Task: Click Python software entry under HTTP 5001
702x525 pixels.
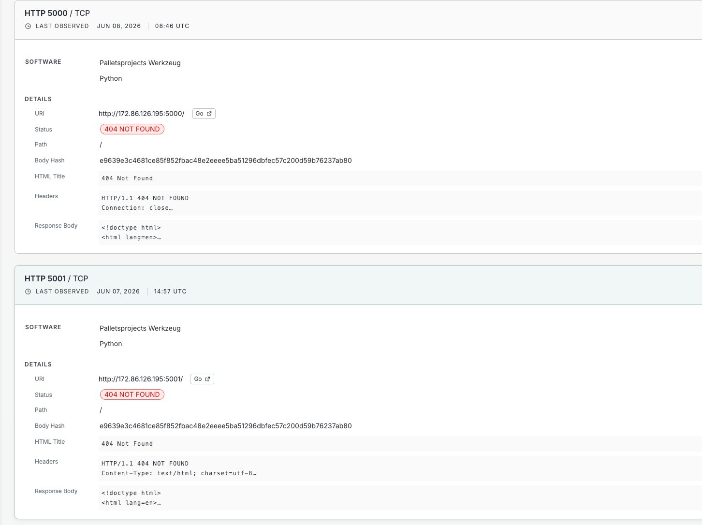Action: pos(111,344)
